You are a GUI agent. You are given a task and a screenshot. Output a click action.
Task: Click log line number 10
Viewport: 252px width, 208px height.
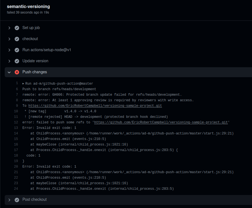pyautogui.click(x=16, y=111)
